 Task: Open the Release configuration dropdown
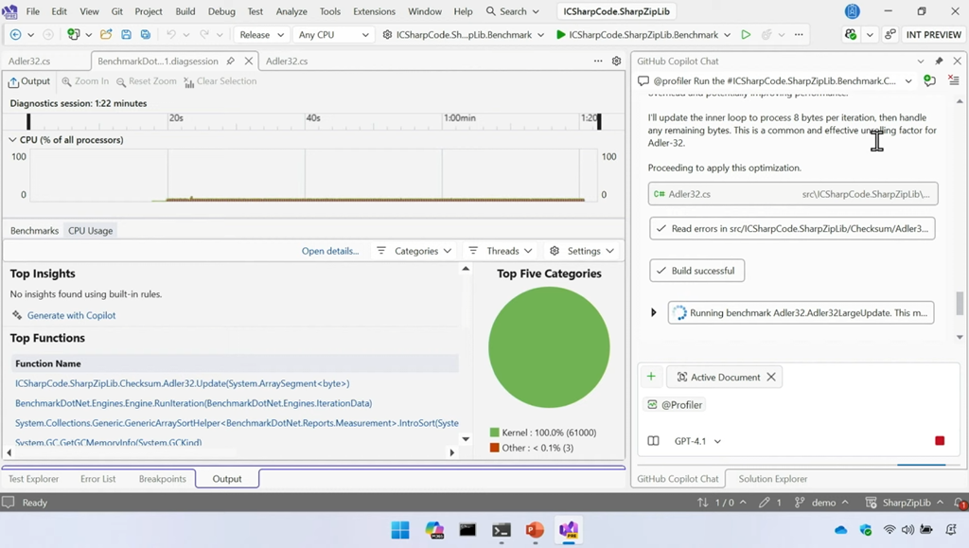[x=261, y=35]
